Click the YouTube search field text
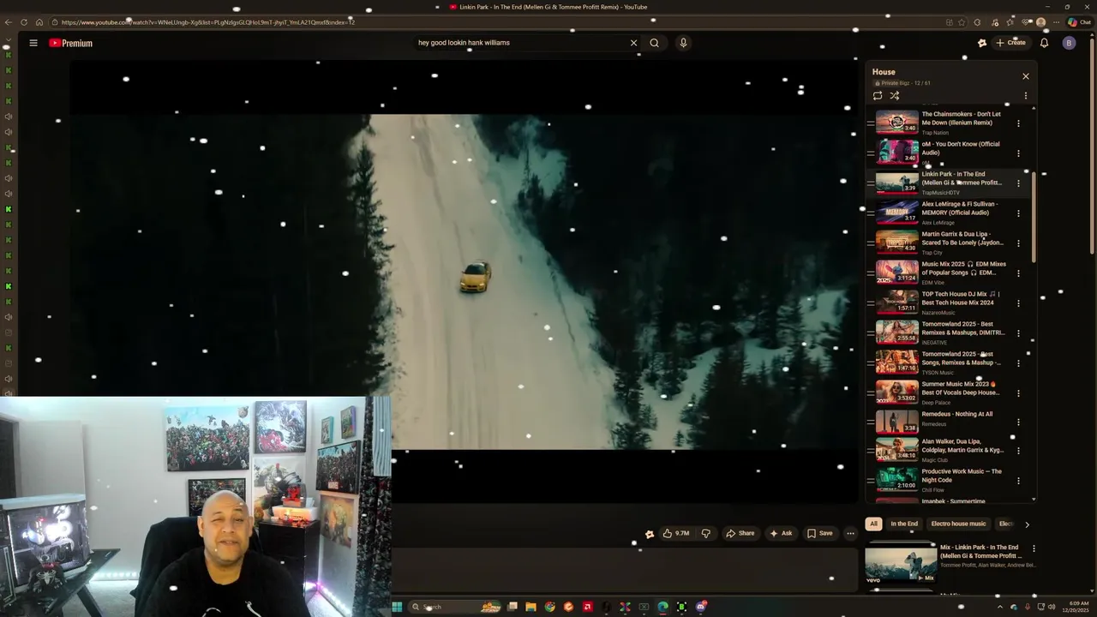 [464, 43]
